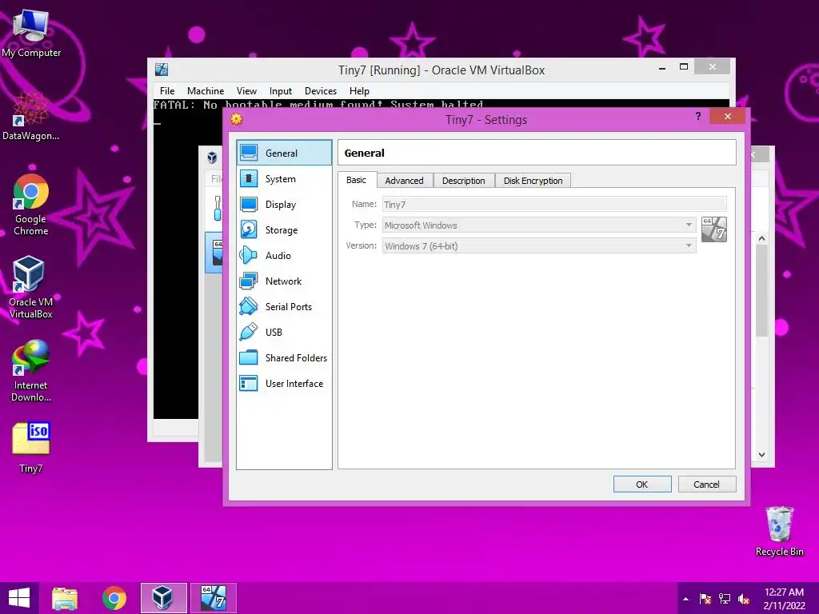Select the Recycle Bin icon

pos(779,531)
